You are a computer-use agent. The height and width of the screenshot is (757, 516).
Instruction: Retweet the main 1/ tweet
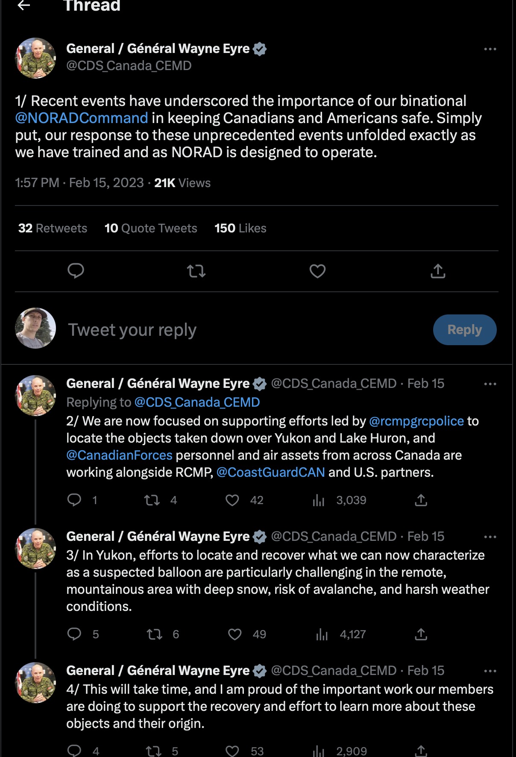(196, 271)
